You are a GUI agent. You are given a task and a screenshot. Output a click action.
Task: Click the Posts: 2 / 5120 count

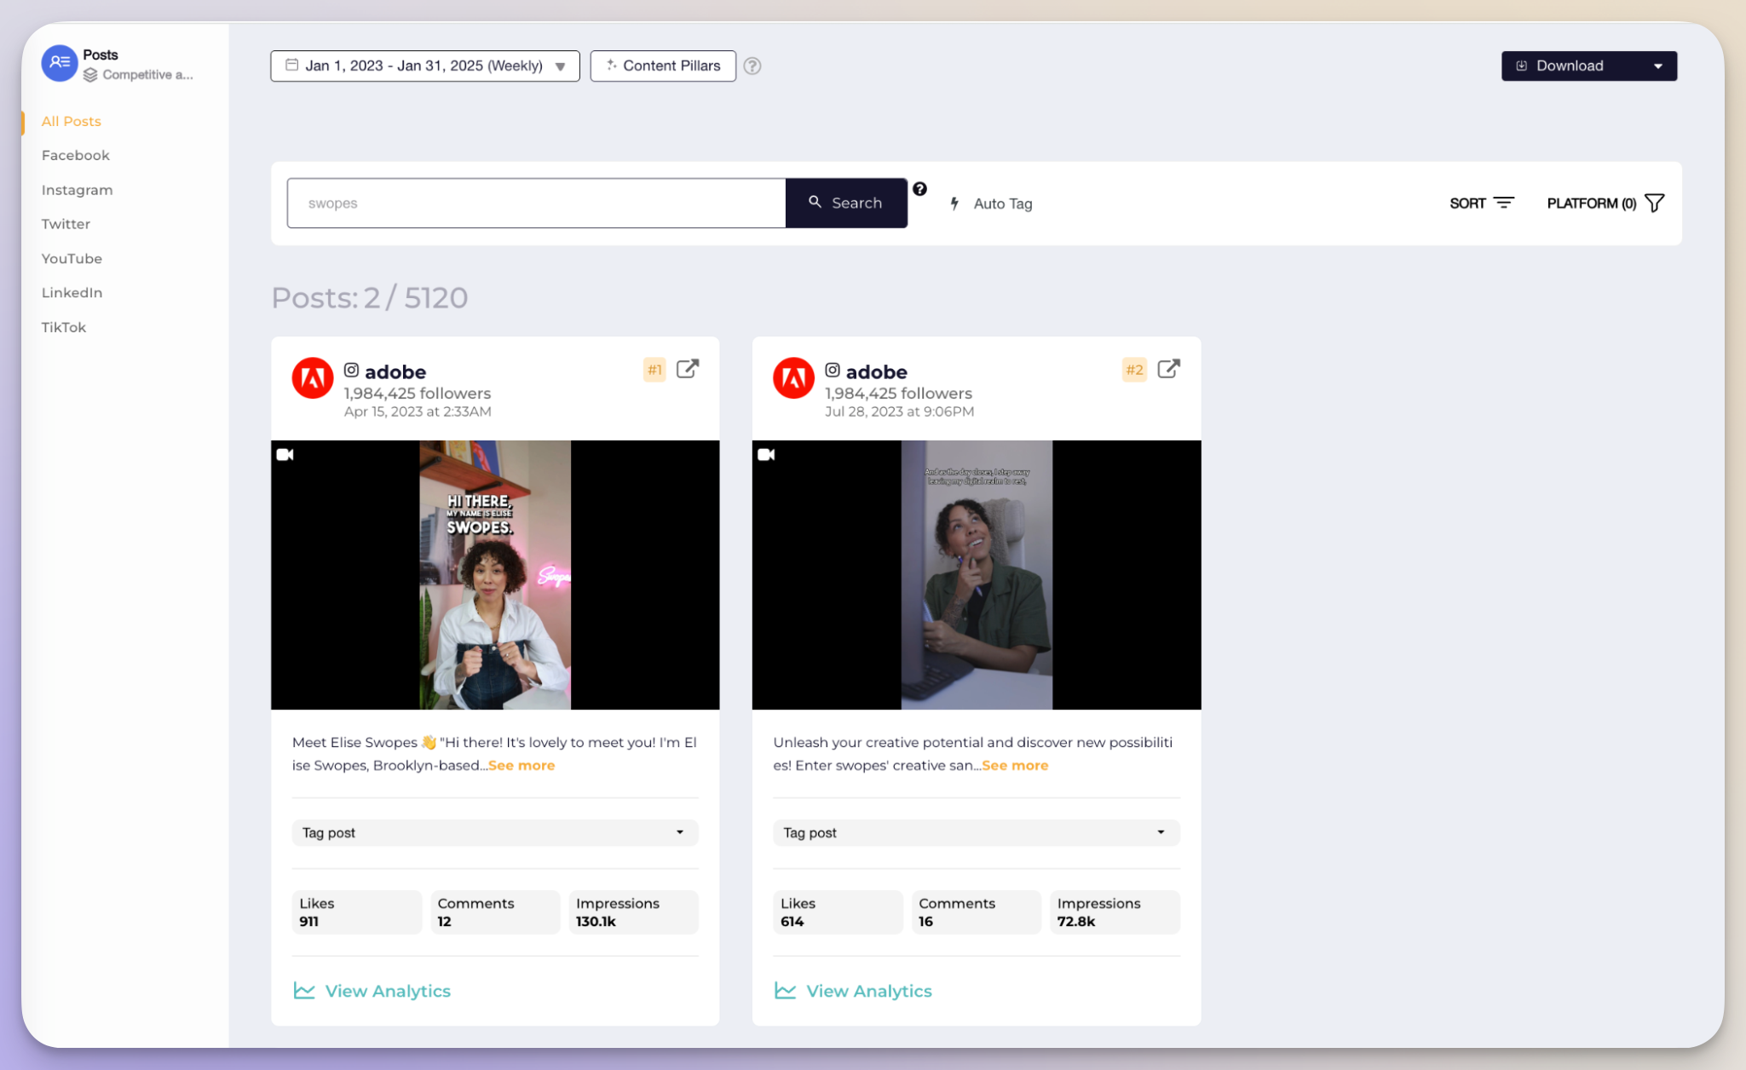pos(370,297)
